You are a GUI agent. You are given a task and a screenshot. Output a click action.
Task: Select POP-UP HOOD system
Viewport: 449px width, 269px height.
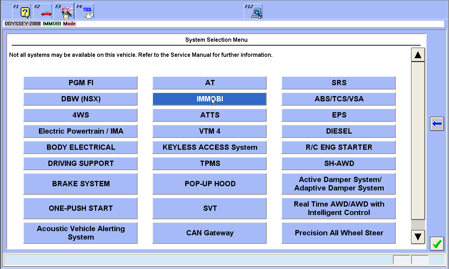pyautogui.click(x=209, y=184)
